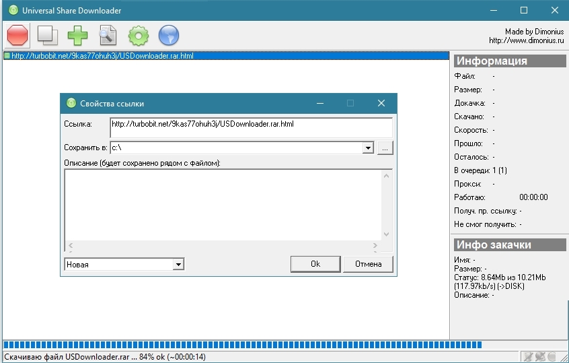Image resolution: width=569 pixels, height=363 pixels.
Task: Click the browse '...' folder button
Action: point(385,147)
